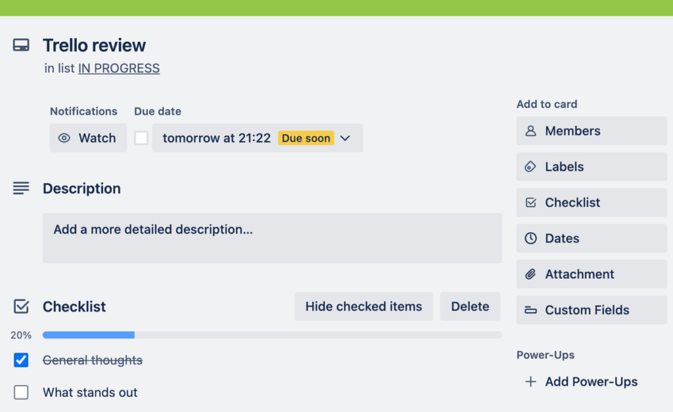Viewport: 673px width, 412px height.
Task: Check the What stands out item
Action: point(20,392)
